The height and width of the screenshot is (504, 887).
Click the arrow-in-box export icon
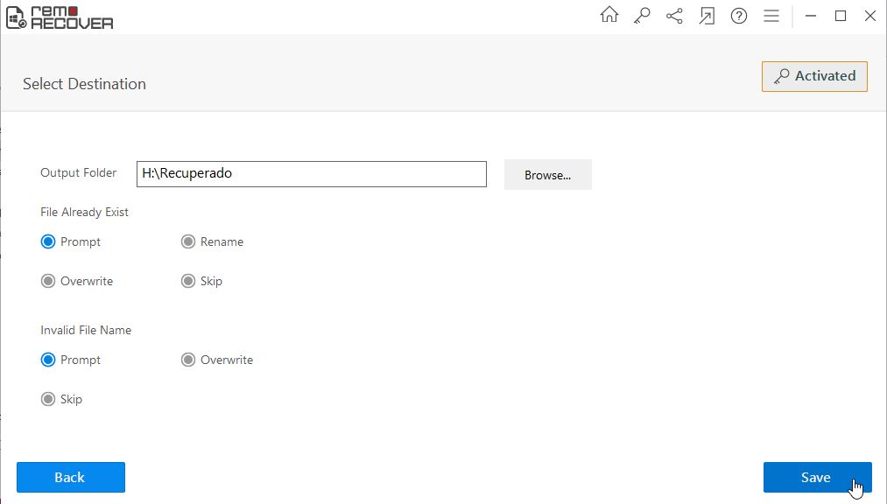pyautogui.click(x=707, y=16)
